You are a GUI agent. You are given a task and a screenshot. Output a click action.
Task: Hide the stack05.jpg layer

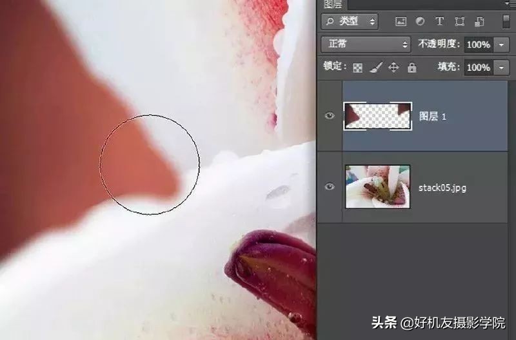330,187
